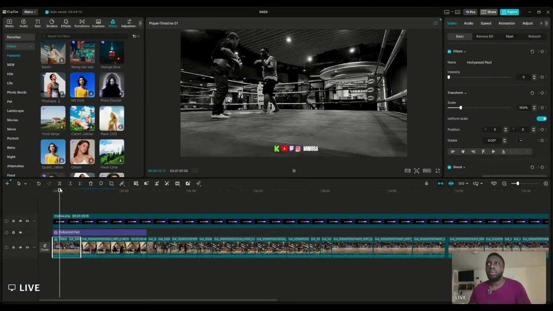Open the Menu dropdown
The width and height of the screenshot is (553, 311).
[30, 12]
